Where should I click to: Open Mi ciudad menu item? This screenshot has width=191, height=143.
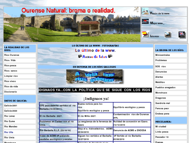coord(171,126)
